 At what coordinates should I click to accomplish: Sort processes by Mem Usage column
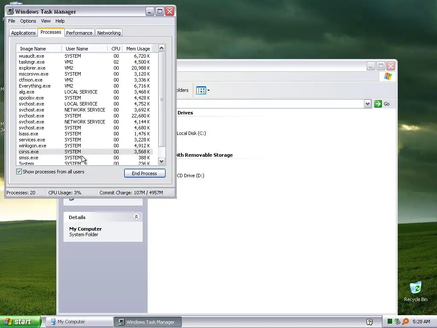138,49
